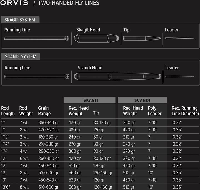Select the Skagit System tab label
This screenshot has width=200, height=190.
[x=20, y=20]
